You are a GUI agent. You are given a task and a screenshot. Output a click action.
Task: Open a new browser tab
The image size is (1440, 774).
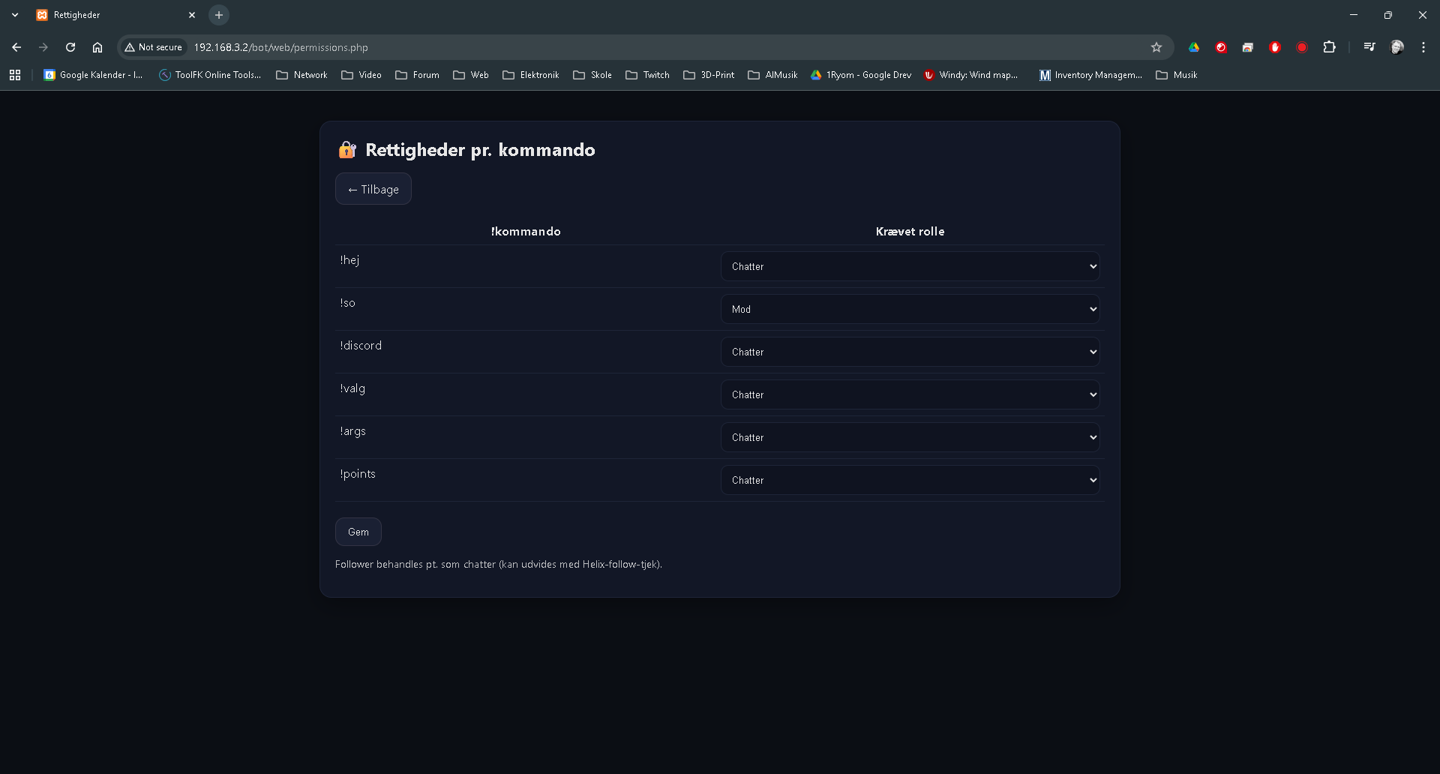tap(219, 15)
